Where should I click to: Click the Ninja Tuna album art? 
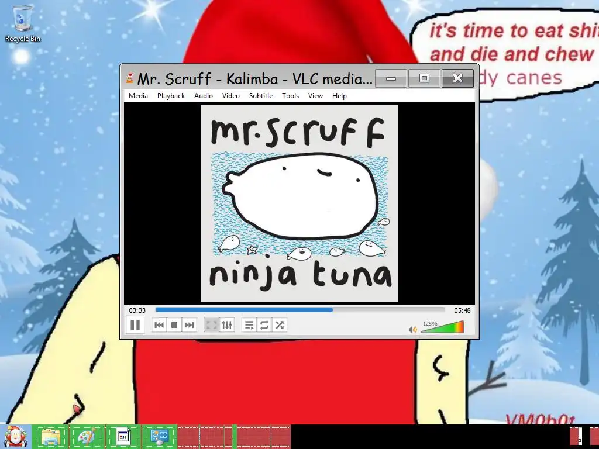[299, 203]
